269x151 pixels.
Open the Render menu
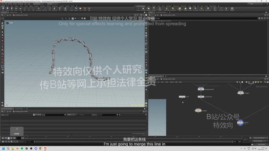[10, 4]
